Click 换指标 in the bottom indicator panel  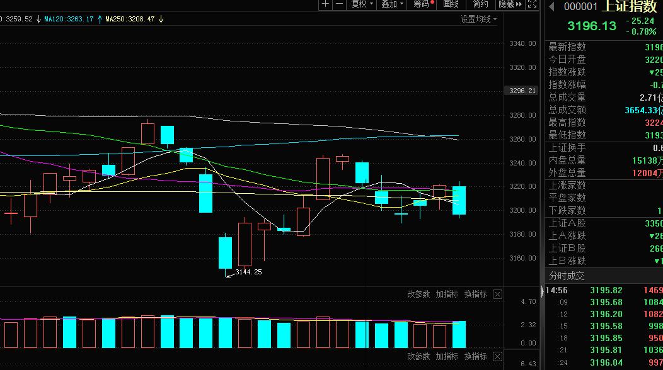point(475,357)
